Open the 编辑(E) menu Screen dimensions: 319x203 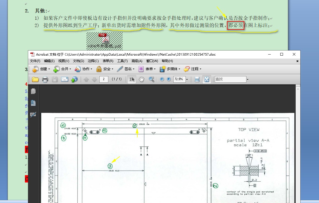49,61
